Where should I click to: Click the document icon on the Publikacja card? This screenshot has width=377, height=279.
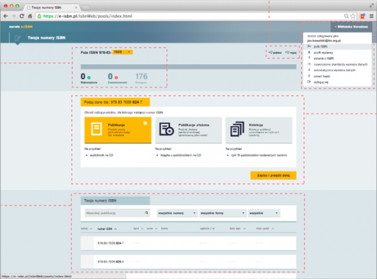tap(96, 129)
